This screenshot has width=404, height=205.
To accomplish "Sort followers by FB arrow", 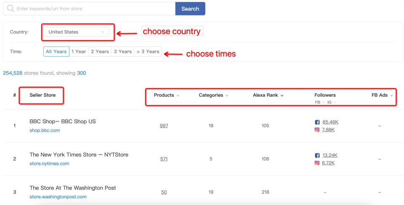I will (x=324, y=102).
